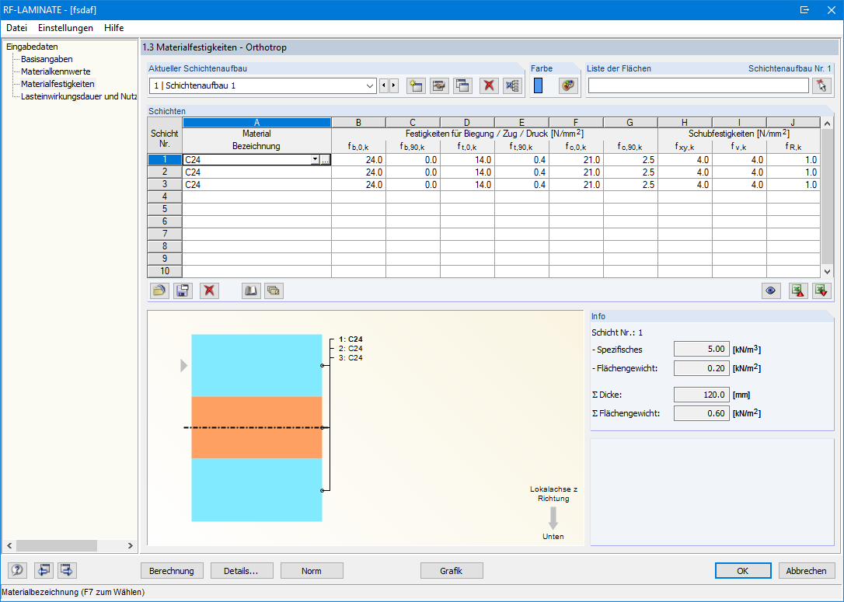
Task: Go to next input window arrow icon
Action: pyautogui.click(x=67, y=570)
